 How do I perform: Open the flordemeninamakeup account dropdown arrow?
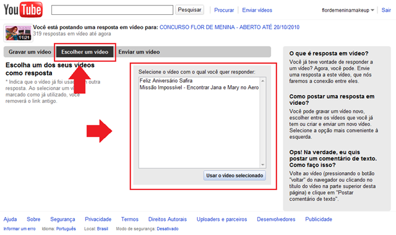tap(372, 10)
